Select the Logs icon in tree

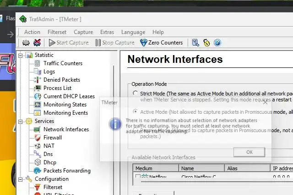38,72
